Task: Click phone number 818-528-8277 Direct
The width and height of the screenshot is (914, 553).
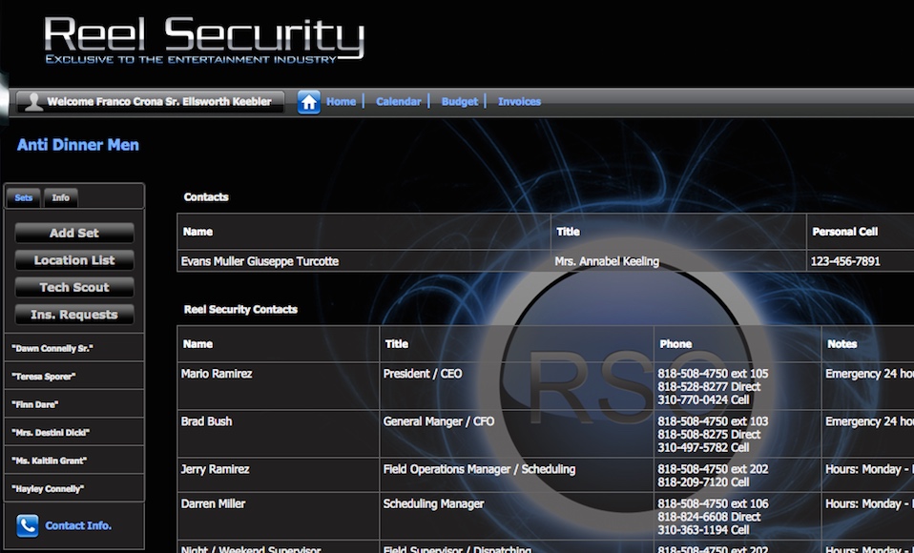Action: (x=709, y=387)
